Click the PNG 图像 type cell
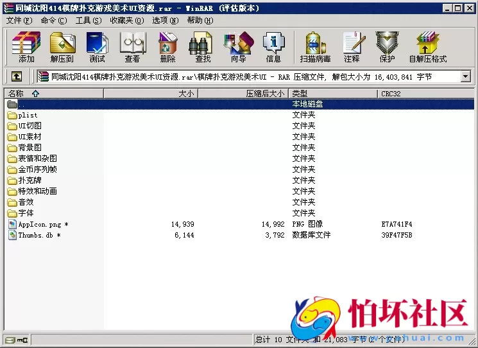Image resolution: width=478 pixels, height=348 pixels. [307, 224]
